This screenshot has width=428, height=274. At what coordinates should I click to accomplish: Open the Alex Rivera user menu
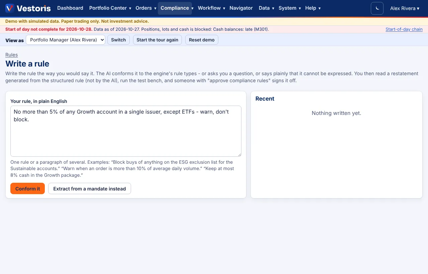(405, 8)
